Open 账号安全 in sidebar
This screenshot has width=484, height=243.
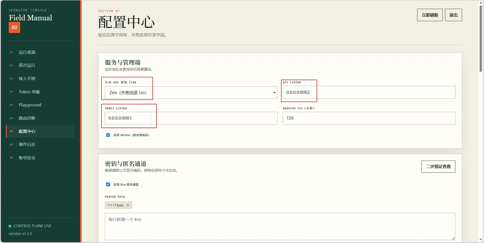click(40, 158)
